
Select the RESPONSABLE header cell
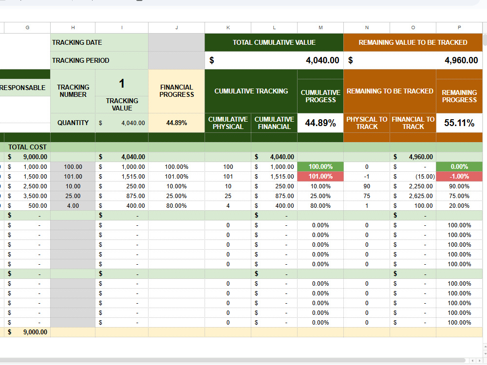click(25, 88)
